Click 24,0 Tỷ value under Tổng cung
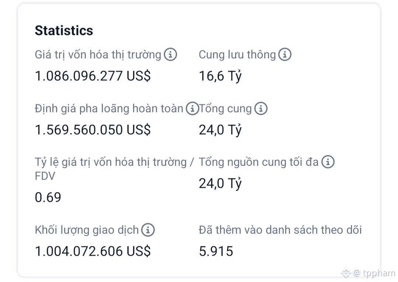 pyautogui.click(x=220, y=130)
